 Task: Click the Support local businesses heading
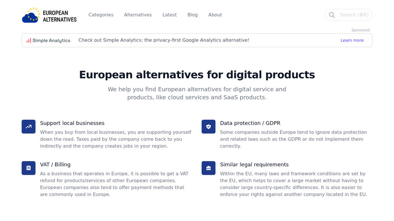[72, 123]
